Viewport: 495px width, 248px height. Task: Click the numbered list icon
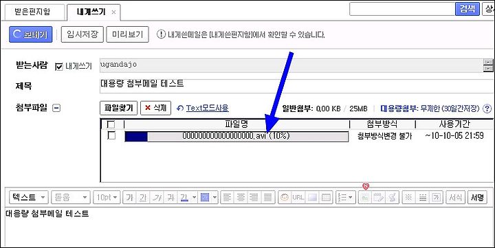click(342, 198)
